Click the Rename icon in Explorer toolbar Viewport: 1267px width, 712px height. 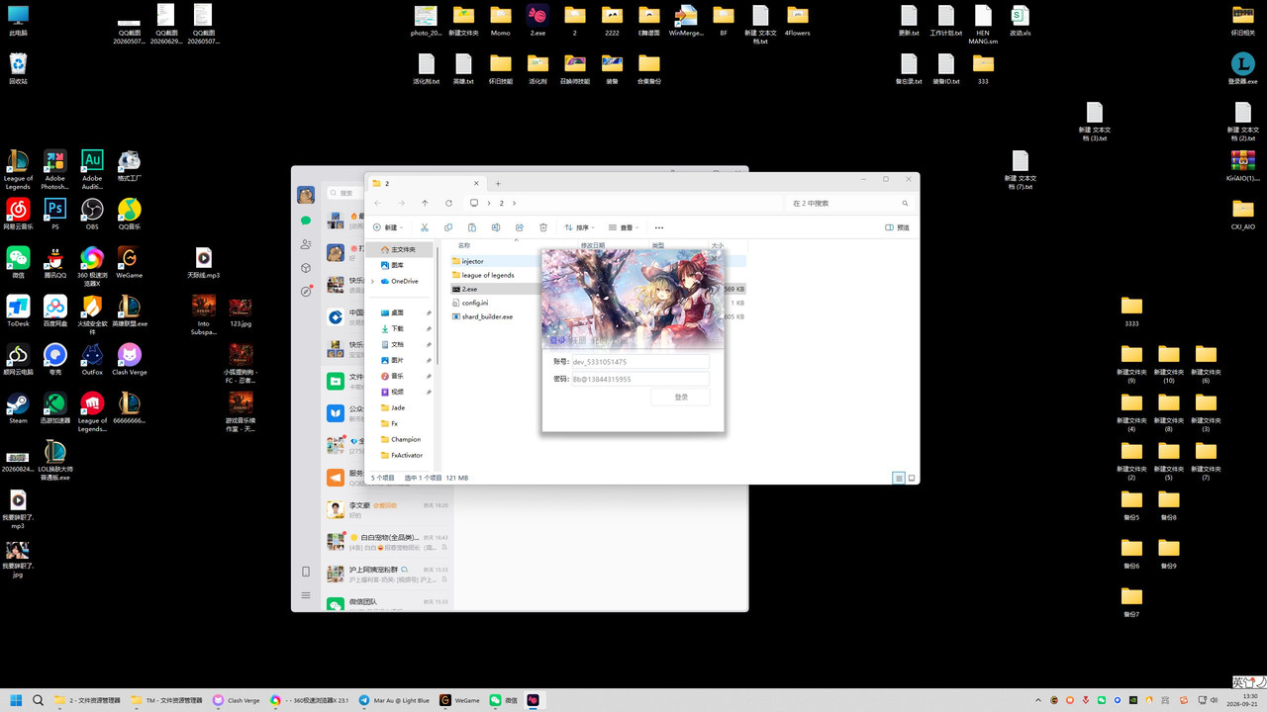(496, 227)
